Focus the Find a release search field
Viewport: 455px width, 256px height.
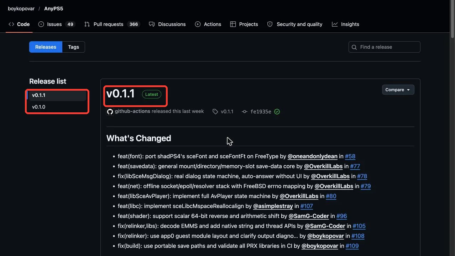385,47
